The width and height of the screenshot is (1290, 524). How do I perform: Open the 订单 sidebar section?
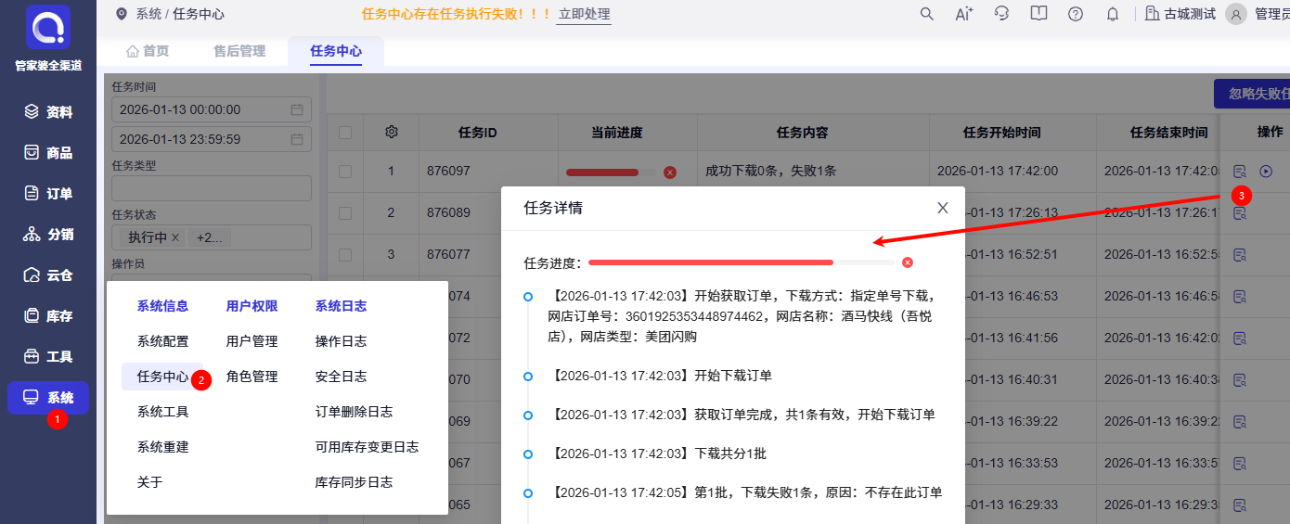(x=48, y=193)
